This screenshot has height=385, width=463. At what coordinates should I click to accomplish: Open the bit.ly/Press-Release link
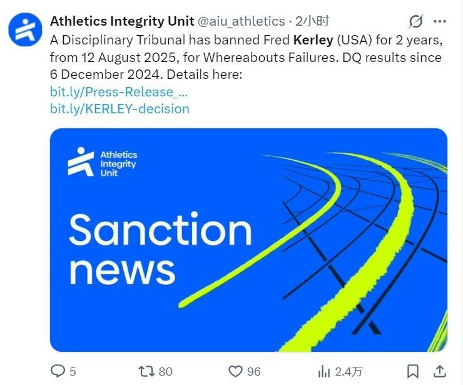(x=119, y=92)
